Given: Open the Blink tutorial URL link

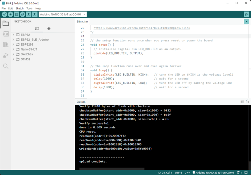Looking at the screenshot, I should tap(142, 28).
